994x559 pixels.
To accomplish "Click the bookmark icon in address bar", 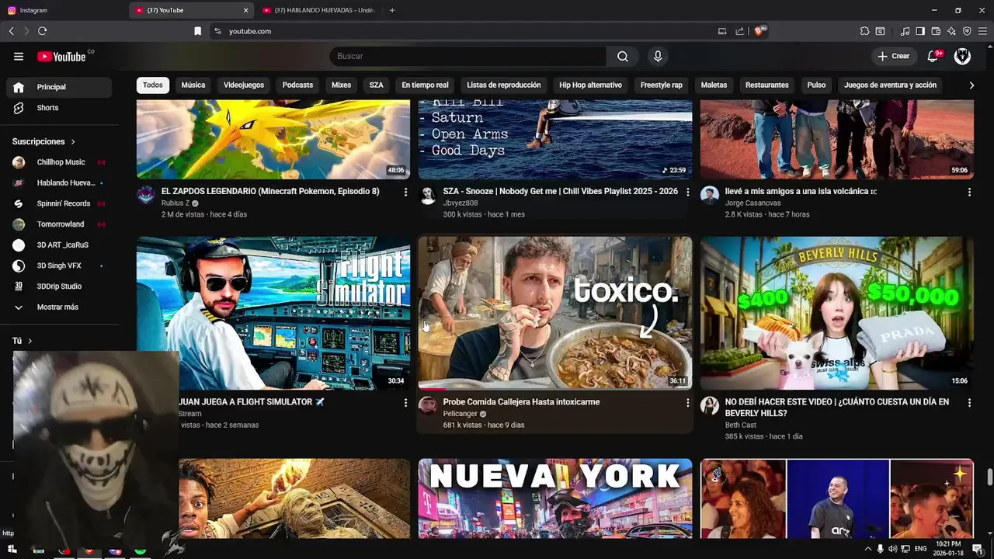I will coord(197,31).
